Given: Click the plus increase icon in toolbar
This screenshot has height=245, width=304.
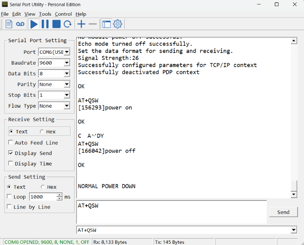Looking at the screenshot, I should 81,24.
